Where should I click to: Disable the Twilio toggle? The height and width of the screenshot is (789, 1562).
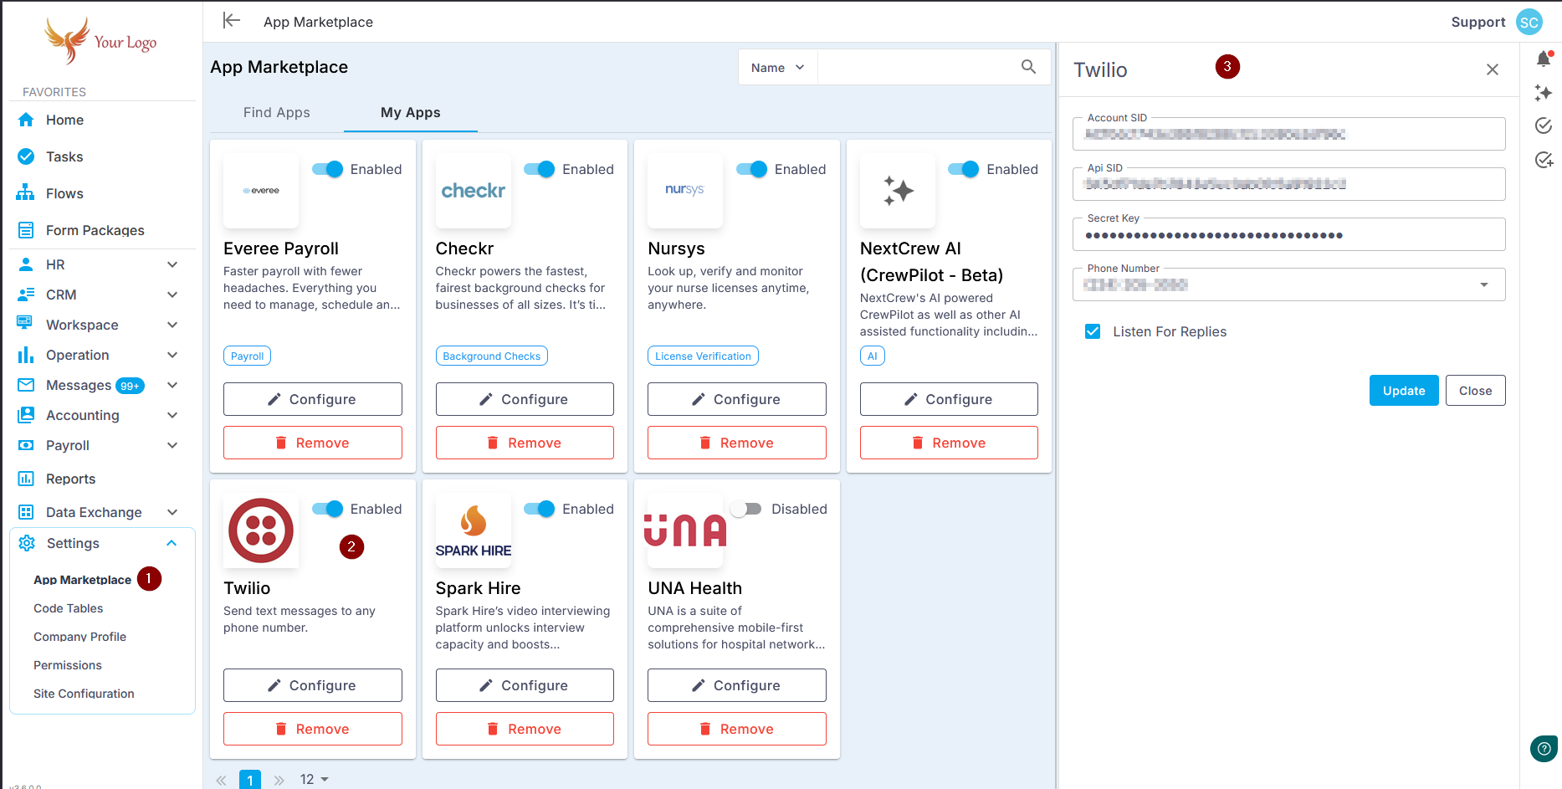coord(327,509)
